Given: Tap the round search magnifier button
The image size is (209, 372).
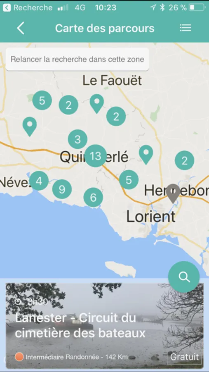Looking at the screenshot, I should point(184,277).
